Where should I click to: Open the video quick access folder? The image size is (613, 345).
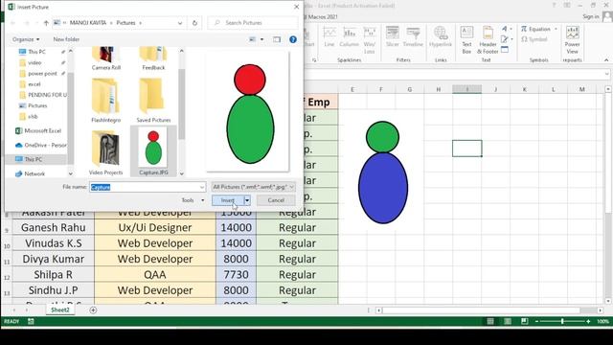(34, 62)
